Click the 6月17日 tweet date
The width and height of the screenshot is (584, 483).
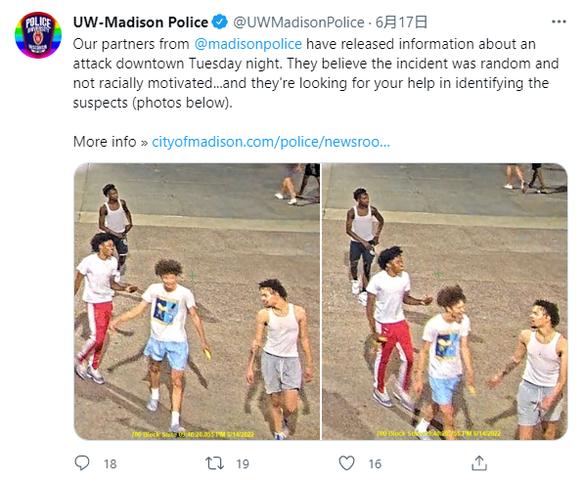click(x=401, y=22)
